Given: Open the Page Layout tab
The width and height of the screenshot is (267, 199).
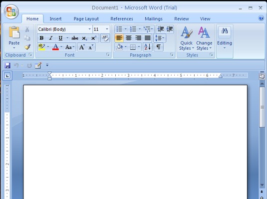Looking at the screenshot, I should click(x=86, y=19).
